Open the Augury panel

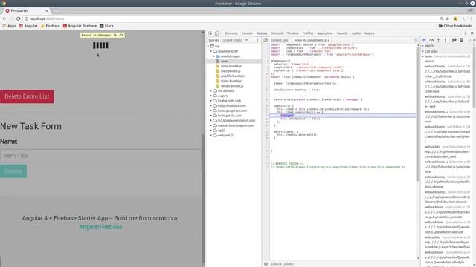click(x=370, y=33)
